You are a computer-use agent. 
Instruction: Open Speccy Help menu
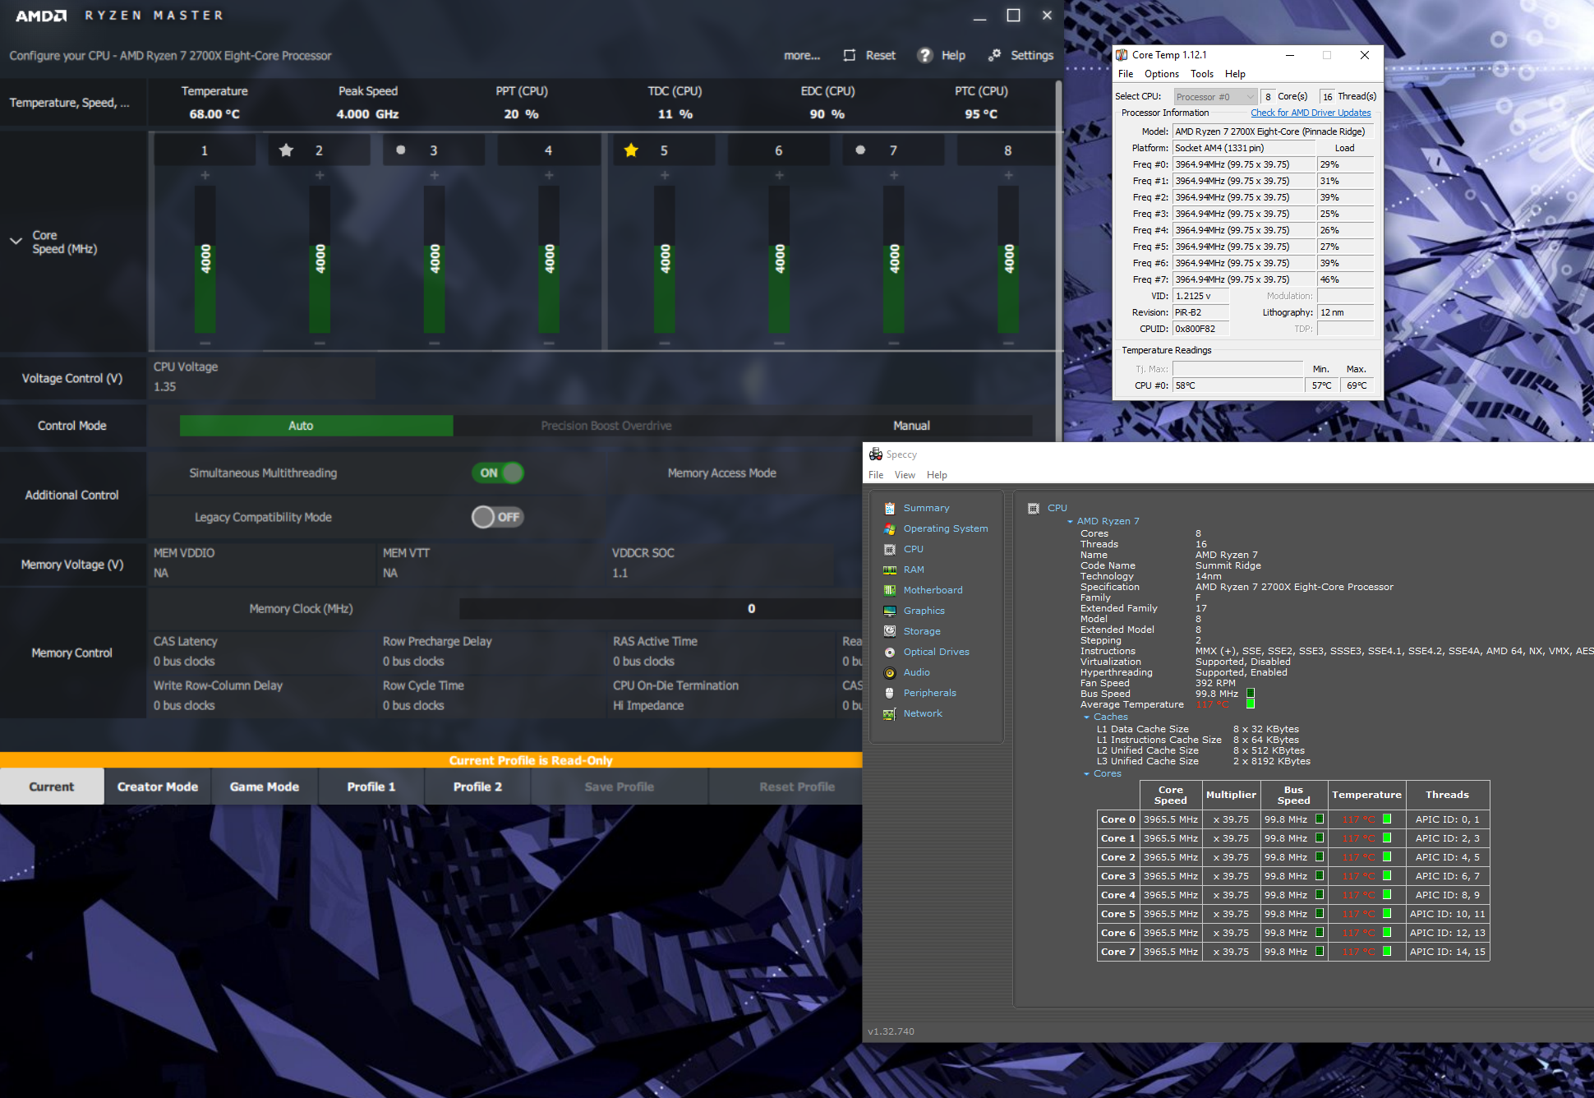(x=937, y=475)
